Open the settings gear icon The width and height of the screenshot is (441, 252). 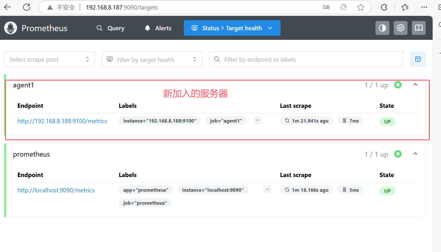(x=401, y=28)
